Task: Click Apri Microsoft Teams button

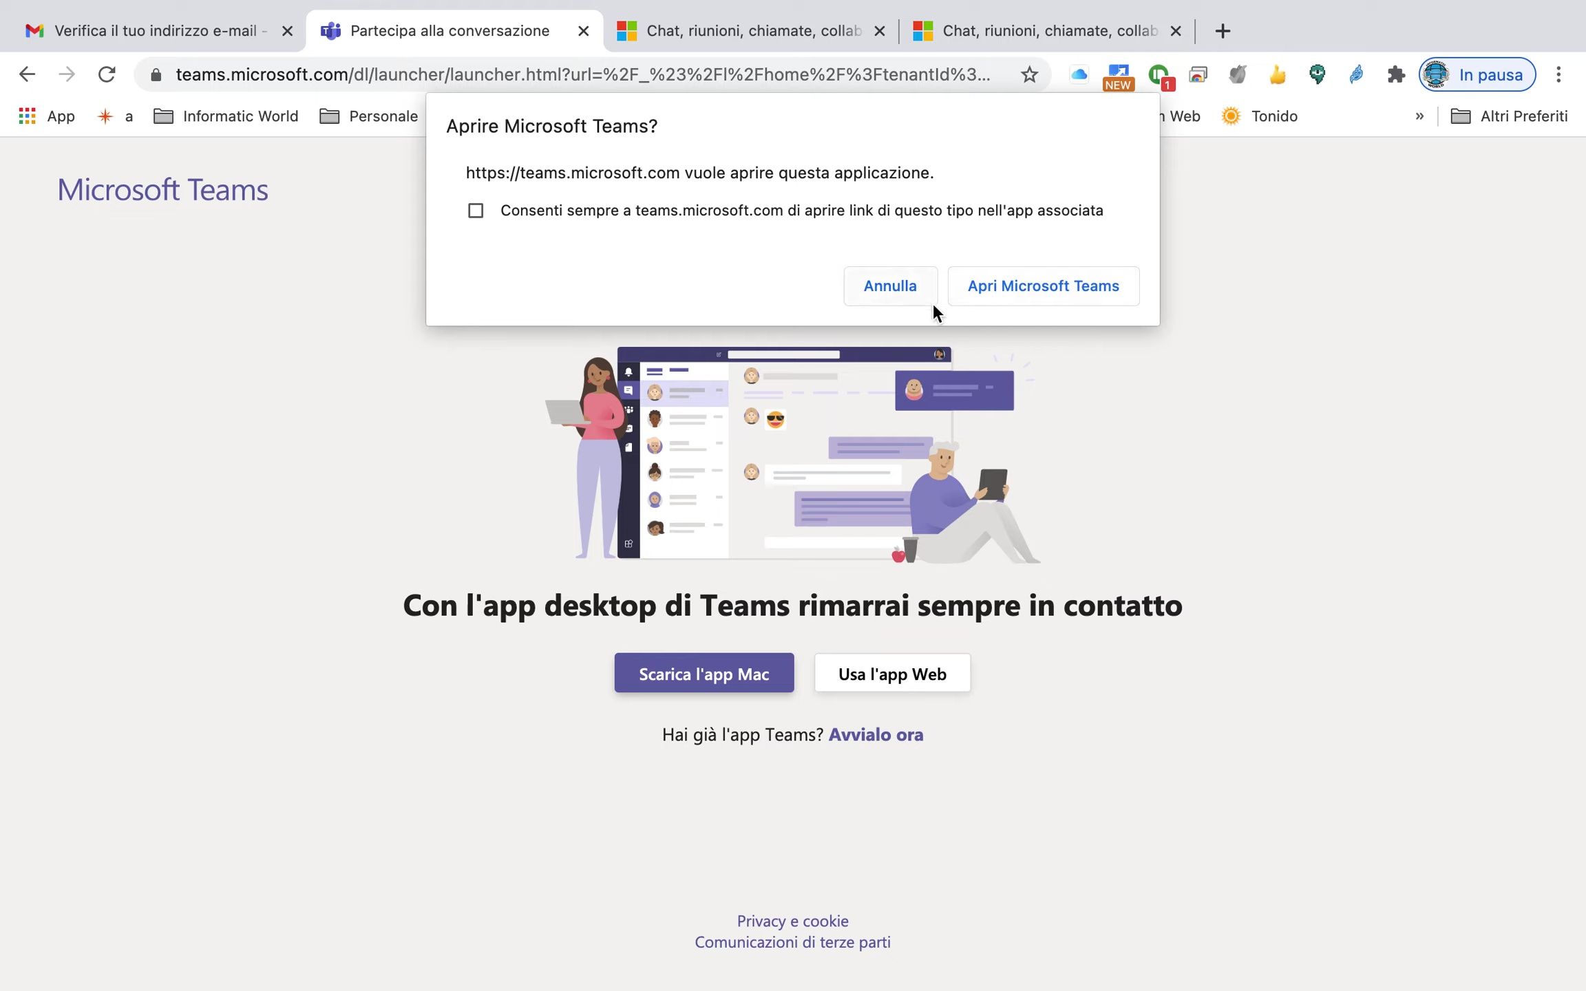Action: (1043, 286)
